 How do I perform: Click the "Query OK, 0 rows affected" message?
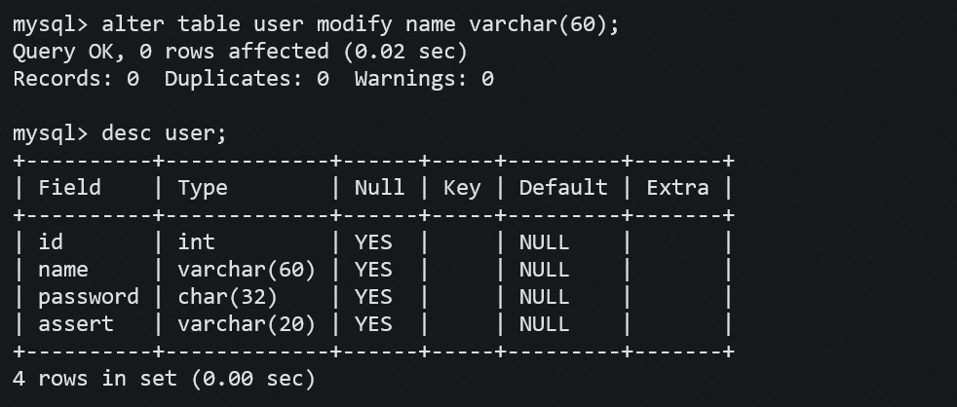coord(171,51)
